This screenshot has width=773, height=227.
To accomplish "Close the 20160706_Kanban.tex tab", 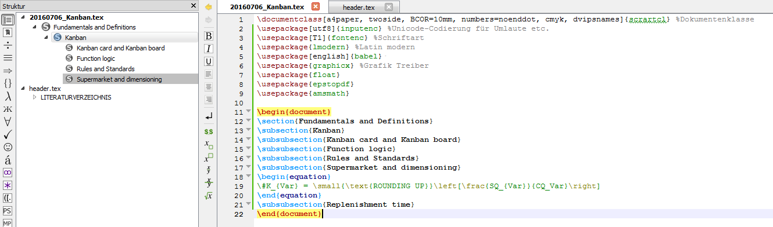I will point(316,7).
